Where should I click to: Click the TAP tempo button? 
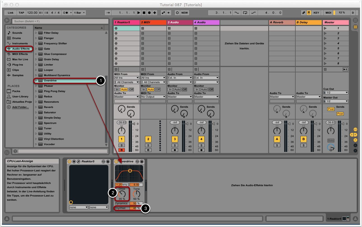(x=21, y=13)
